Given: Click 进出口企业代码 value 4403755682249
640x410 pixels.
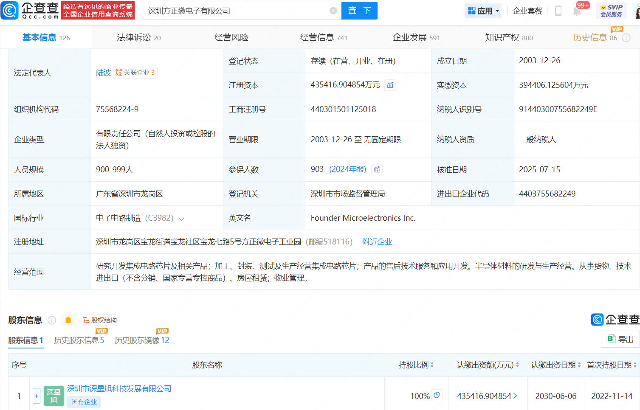Looking at the screenshot, I should pyautogui.click(x=547, y=194).
